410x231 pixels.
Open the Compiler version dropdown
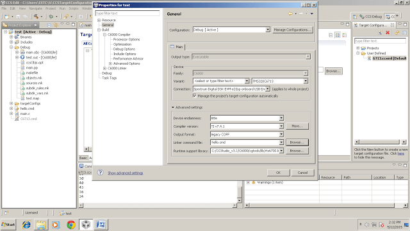coord(281,126)
